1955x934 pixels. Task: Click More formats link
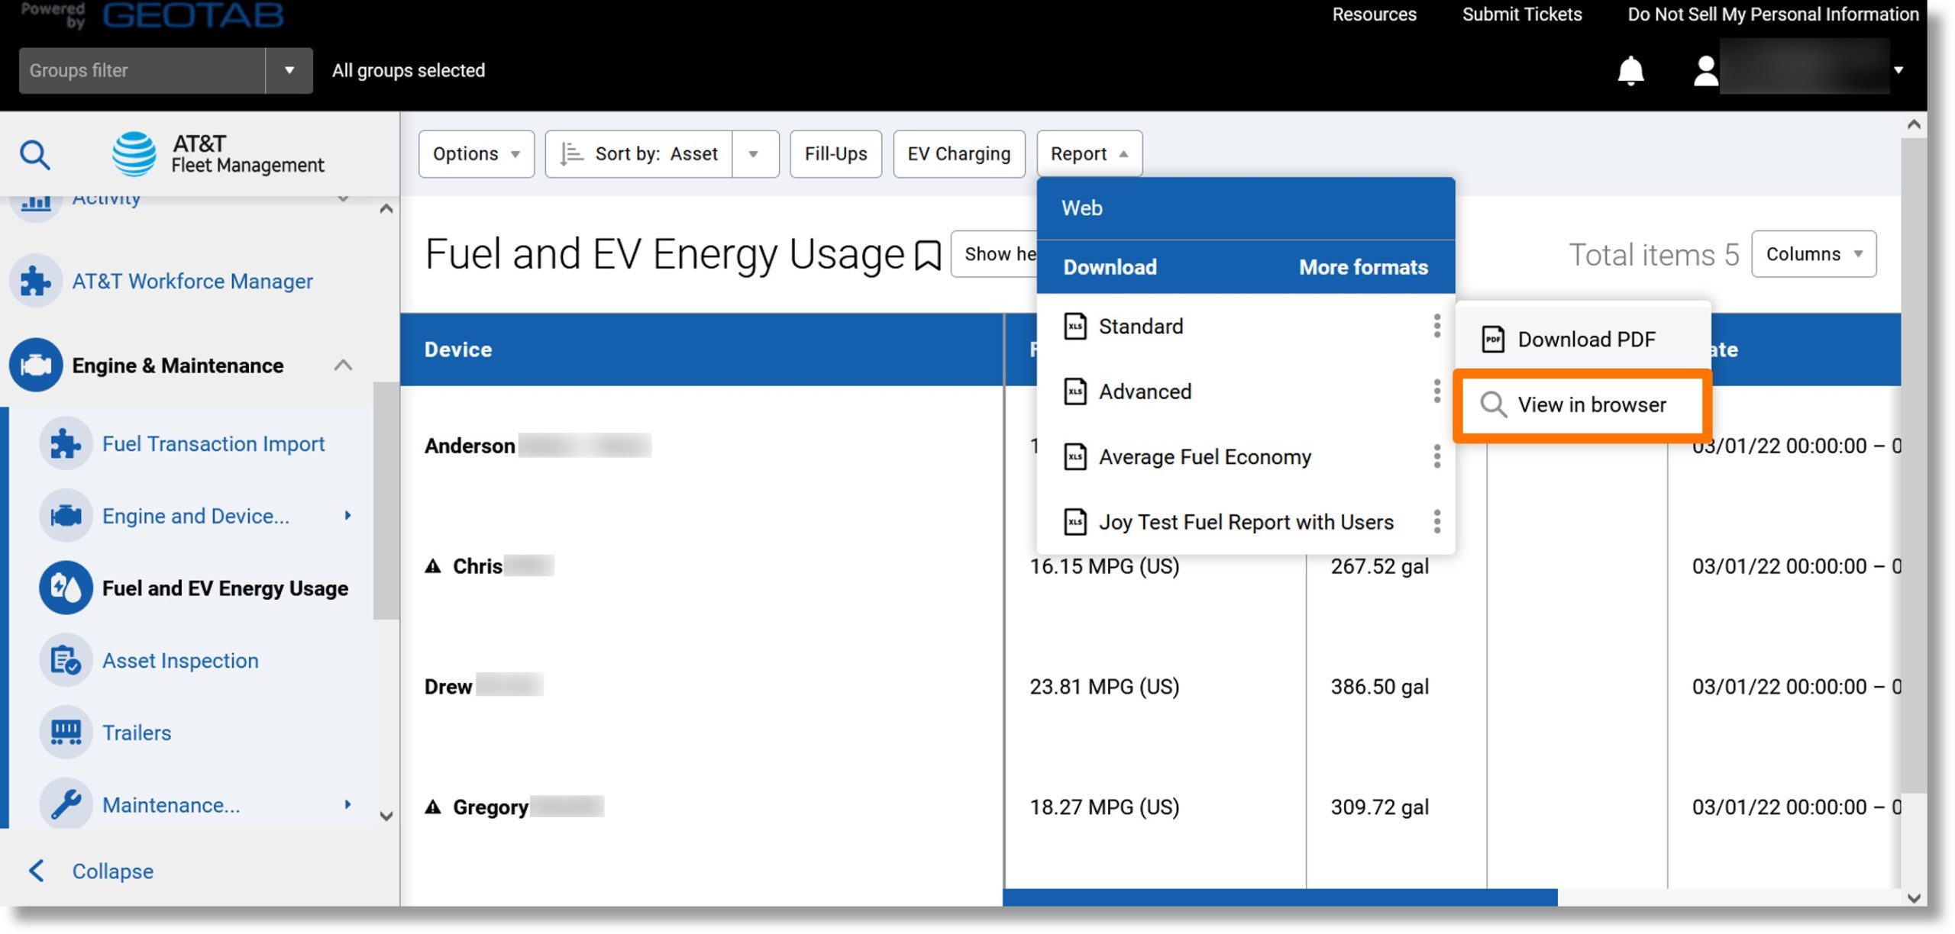[x=1363, y=268]
